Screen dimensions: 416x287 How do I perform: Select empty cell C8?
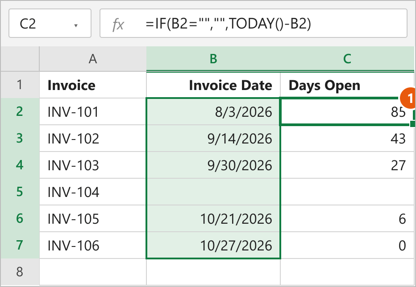(x=347, y=272)
